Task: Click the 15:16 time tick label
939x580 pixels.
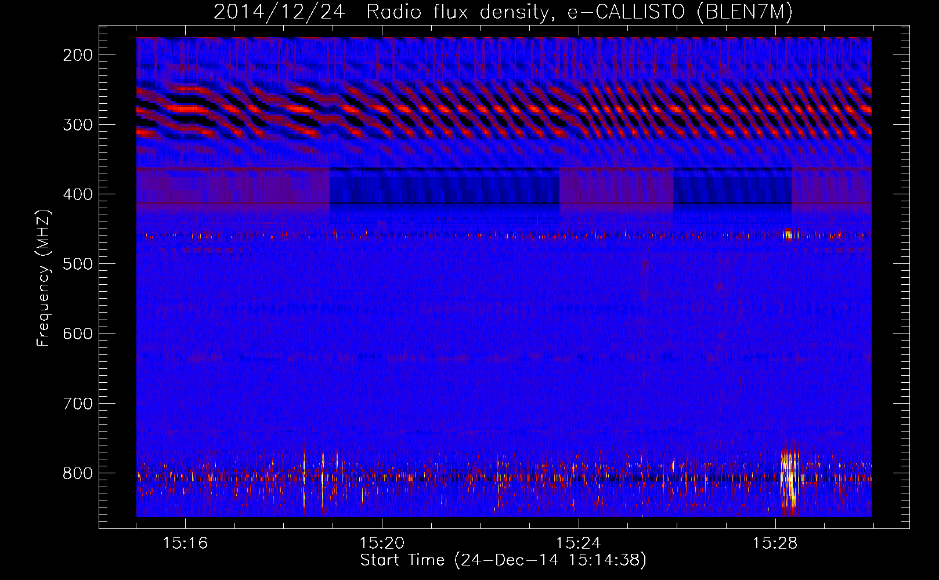Action: coord(185,543)
